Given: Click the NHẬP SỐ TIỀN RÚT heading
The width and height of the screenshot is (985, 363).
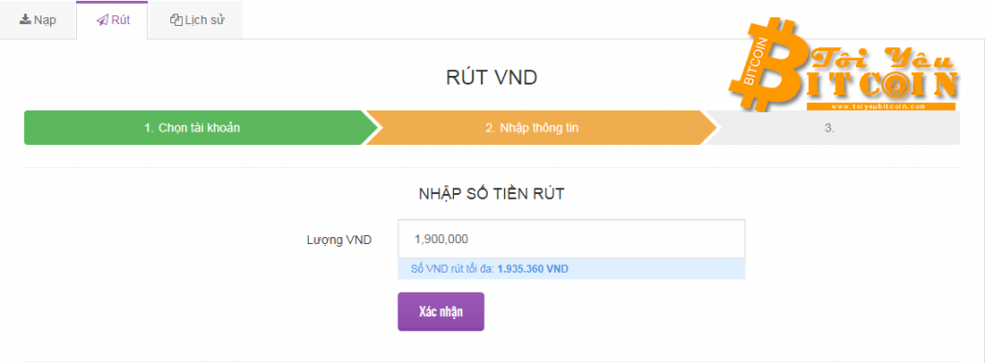Looking at the screenshot, I should (x=492, y=194).
